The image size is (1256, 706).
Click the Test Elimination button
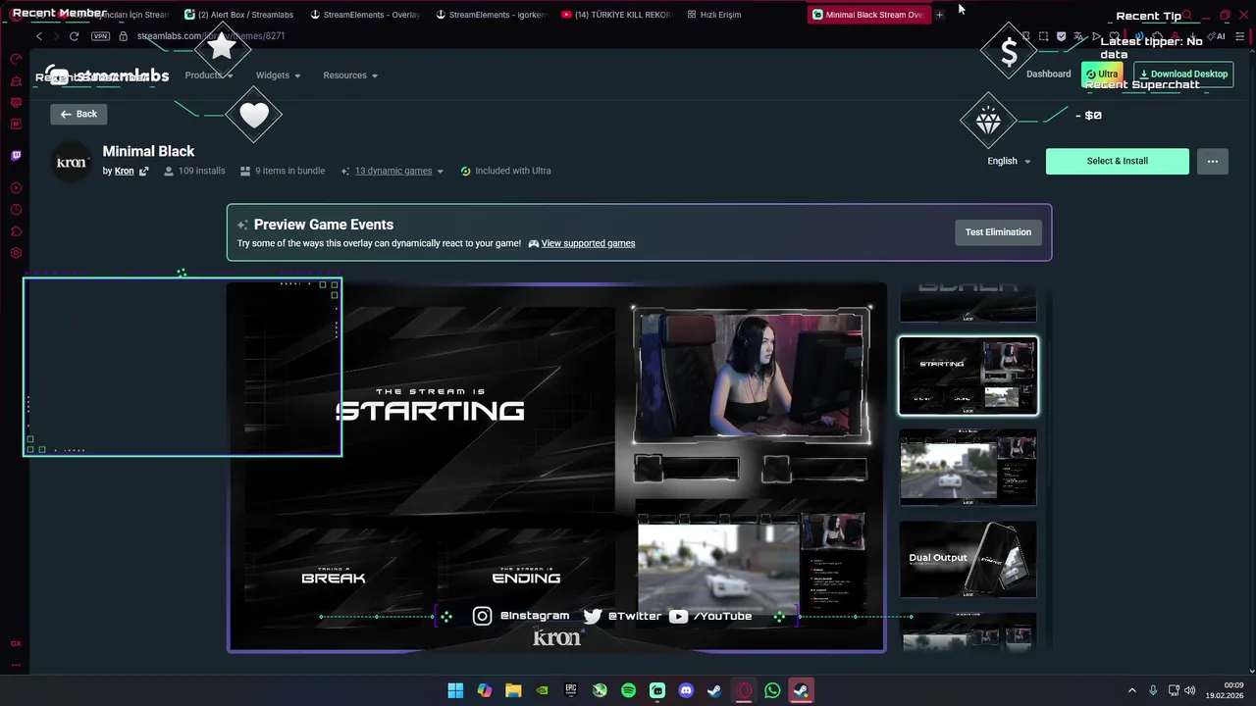(x=998, y=232)
